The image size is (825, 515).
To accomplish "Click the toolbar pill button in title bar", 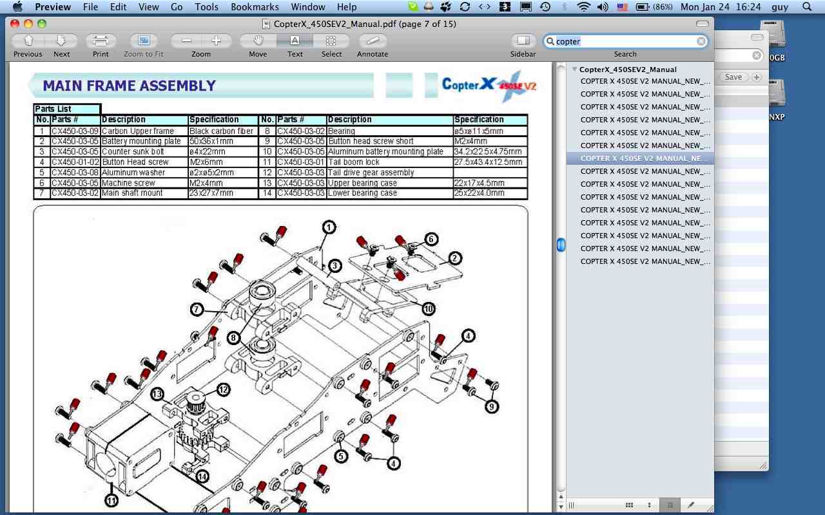I will click(703, 24).
